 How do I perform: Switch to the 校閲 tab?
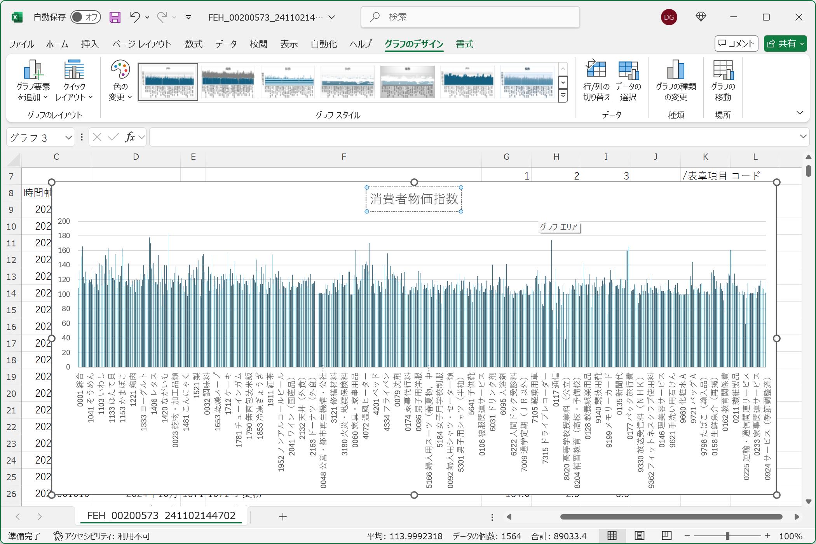pos(258,44)
